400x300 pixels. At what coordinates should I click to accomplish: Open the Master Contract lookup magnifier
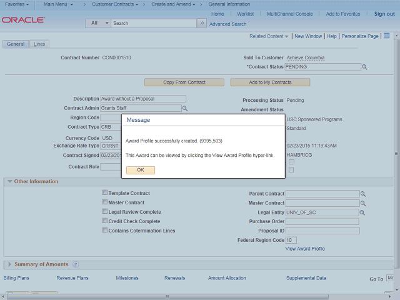coord(363,203)
